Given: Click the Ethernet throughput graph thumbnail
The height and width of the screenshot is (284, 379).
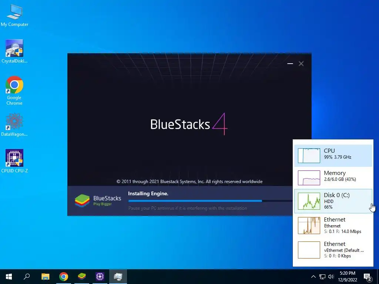Looking at the screenshot, I should [309, 225].
